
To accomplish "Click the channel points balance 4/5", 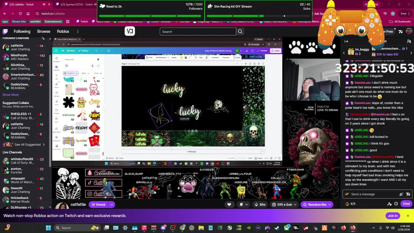I will (351, 204).
